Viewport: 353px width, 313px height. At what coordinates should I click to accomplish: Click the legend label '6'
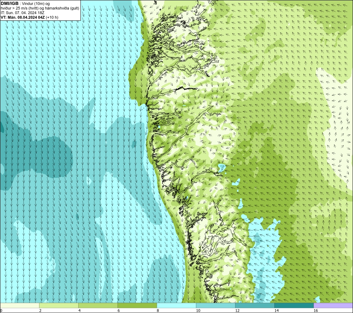tap(119, 311)
